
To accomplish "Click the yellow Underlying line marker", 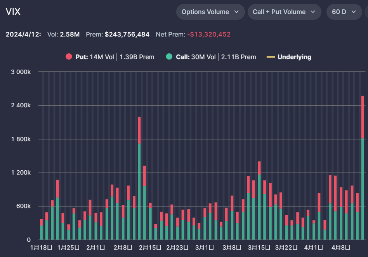I will [x=271, y=57].
